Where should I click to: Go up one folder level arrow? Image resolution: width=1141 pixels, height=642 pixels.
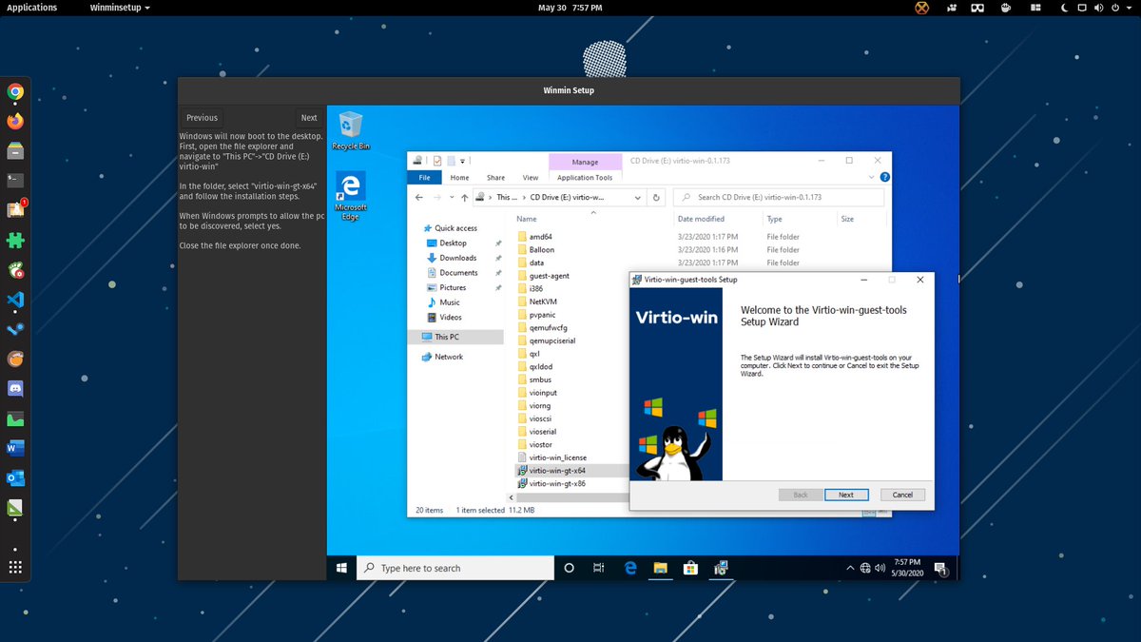[464, 197]
